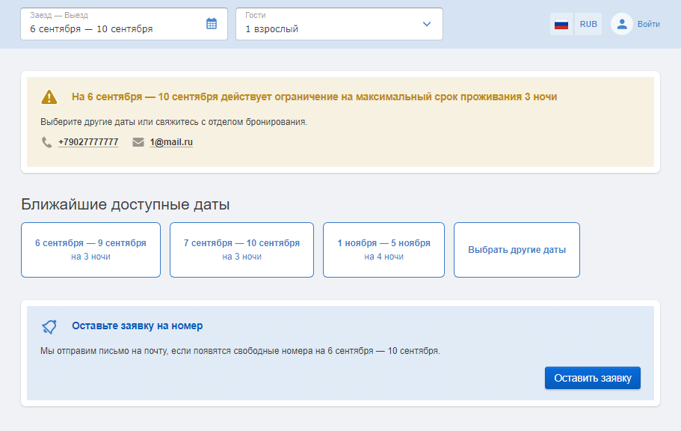
Task: Click the envelope email icon
Action: click(x=138, y=142)
